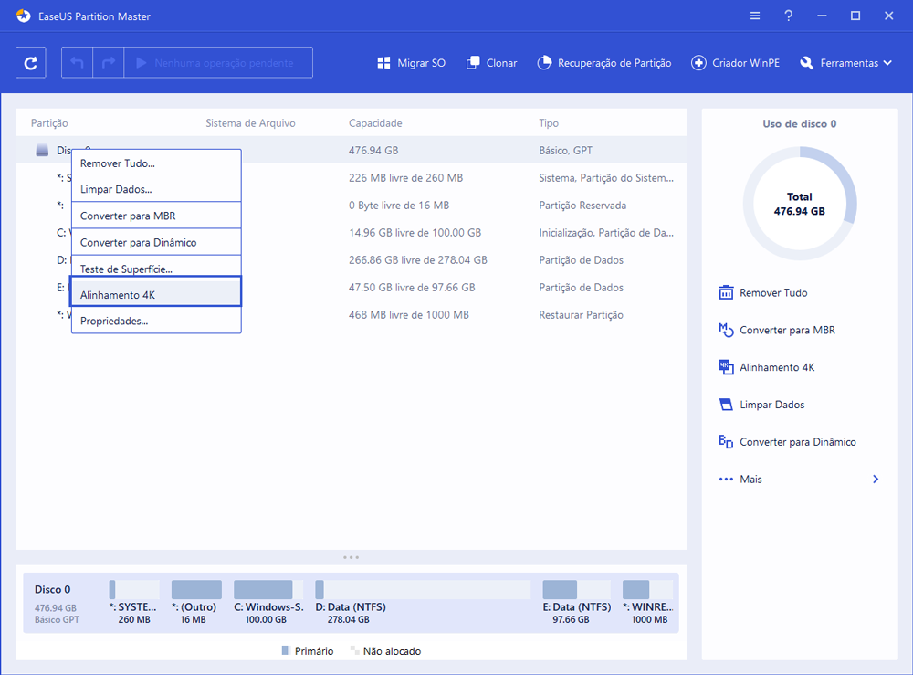Click the Não alocado legend swatch

(x=354, y=650)
